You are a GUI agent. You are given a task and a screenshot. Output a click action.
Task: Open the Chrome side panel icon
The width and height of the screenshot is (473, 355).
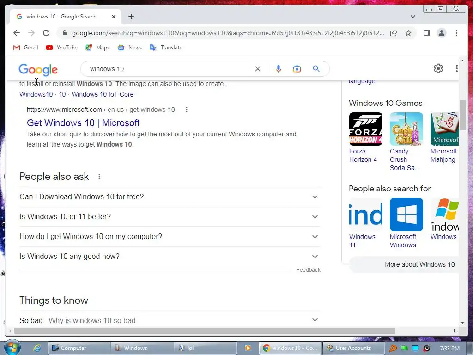click(x=426, y=33)
